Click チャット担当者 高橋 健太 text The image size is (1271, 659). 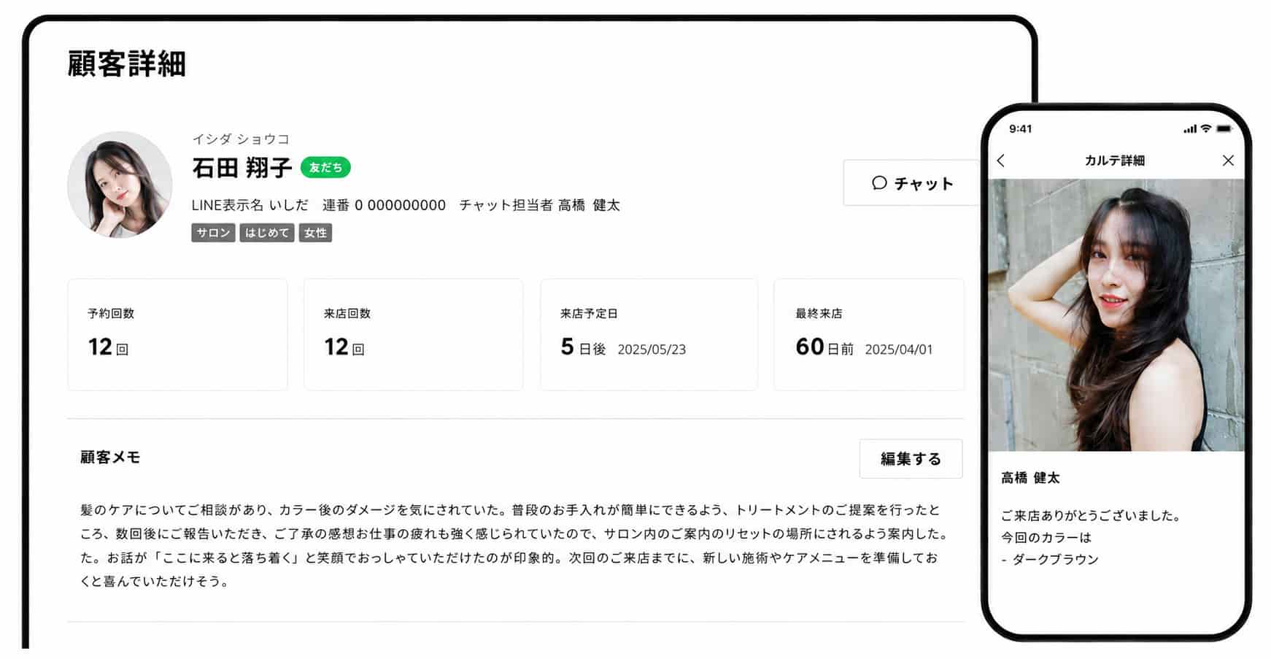(x=539, y=205)
